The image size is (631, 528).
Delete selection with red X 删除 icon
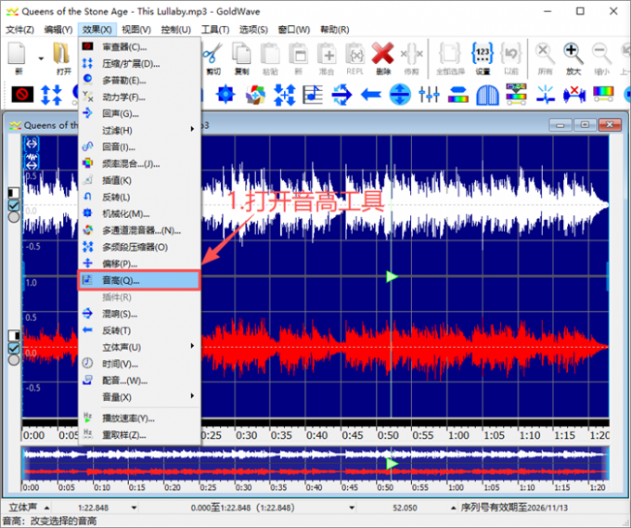[x=382, y=58]
